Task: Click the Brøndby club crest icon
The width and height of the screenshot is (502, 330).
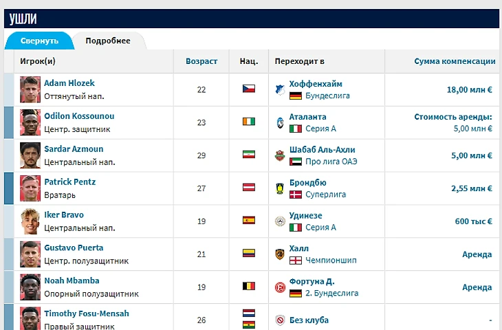Action: [279, 188]
